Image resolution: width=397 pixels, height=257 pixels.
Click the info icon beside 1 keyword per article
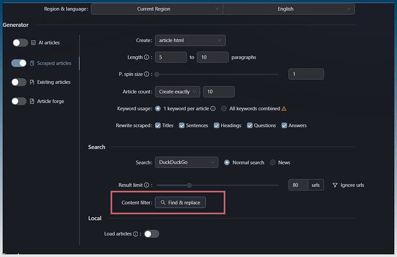213,108
